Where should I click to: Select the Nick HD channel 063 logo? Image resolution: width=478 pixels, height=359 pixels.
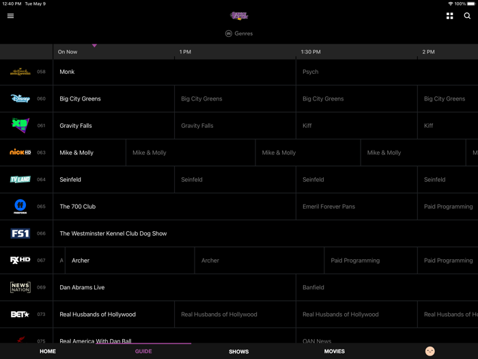pyautogui.click(x=20, y=152)
